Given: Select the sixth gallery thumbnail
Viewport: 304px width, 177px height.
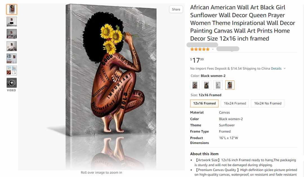Looking at the screenshot, I should click(12, 71).
